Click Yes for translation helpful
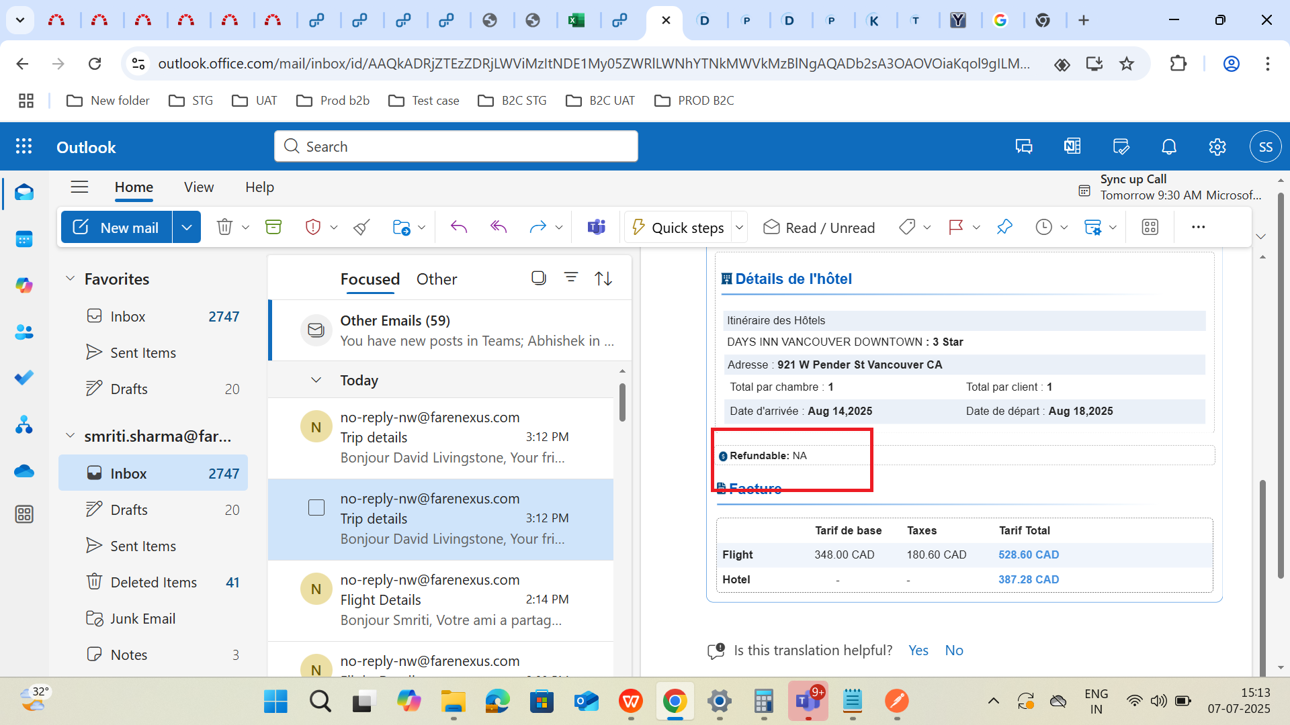The width and height of the screenshot is (1290, 725). [x=918, y=650]
